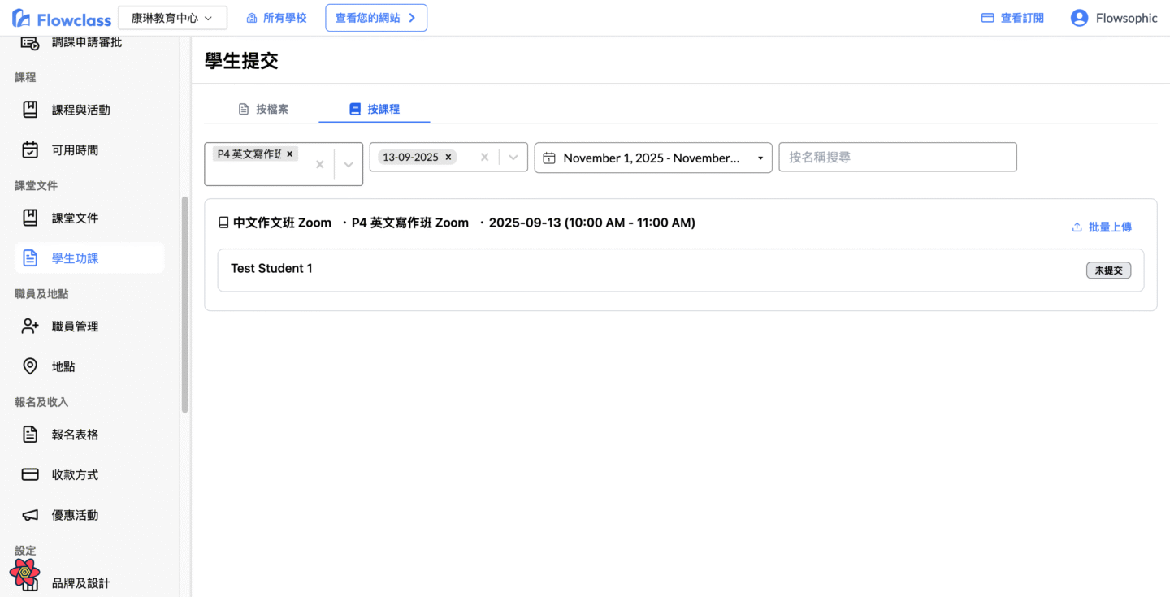Click the 優惠活動 megaphone icon

[30, 515]
